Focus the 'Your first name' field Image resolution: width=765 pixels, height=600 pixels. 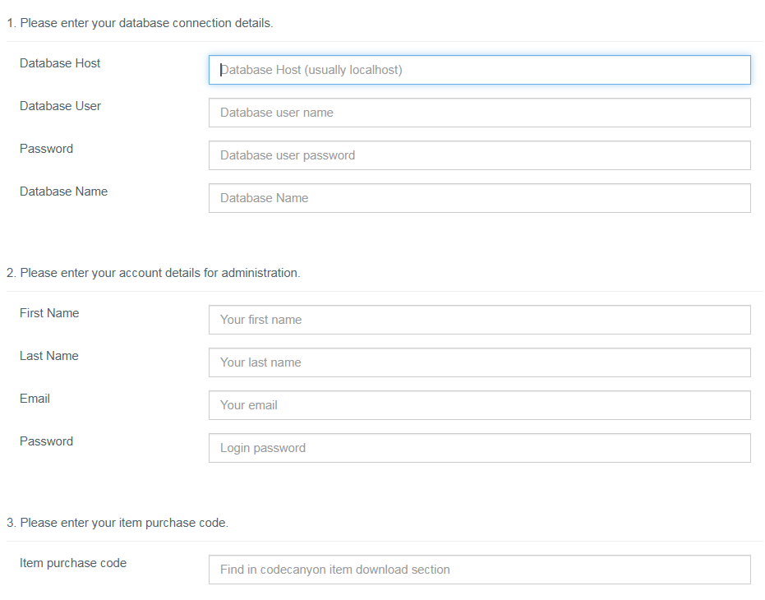[479, 320]
